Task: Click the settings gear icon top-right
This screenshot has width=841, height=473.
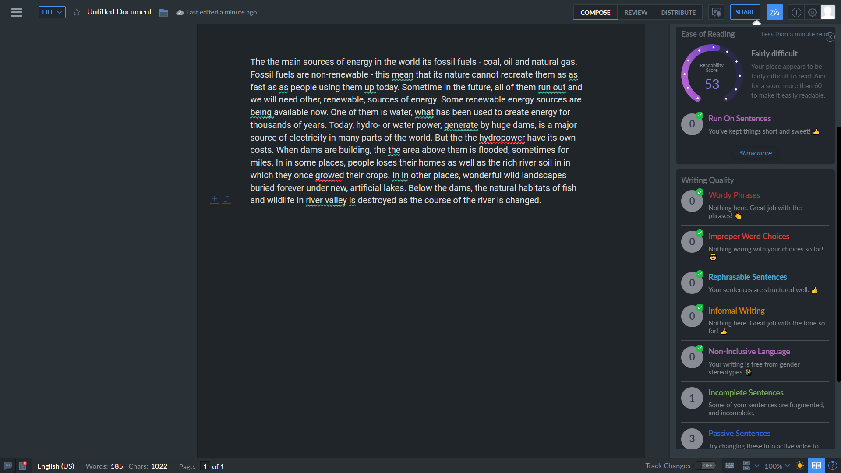Action: pos(813,11)
